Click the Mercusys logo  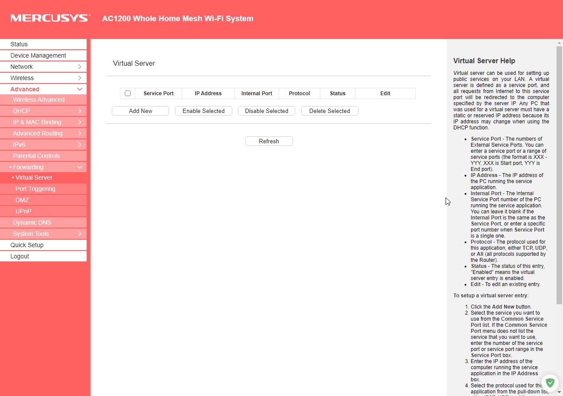(50, 18)
